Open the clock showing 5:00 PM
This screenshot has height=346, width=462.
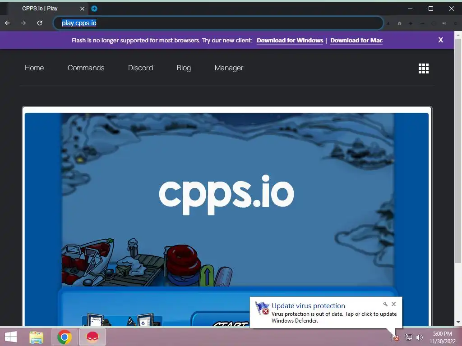click(x=443, y=337)
